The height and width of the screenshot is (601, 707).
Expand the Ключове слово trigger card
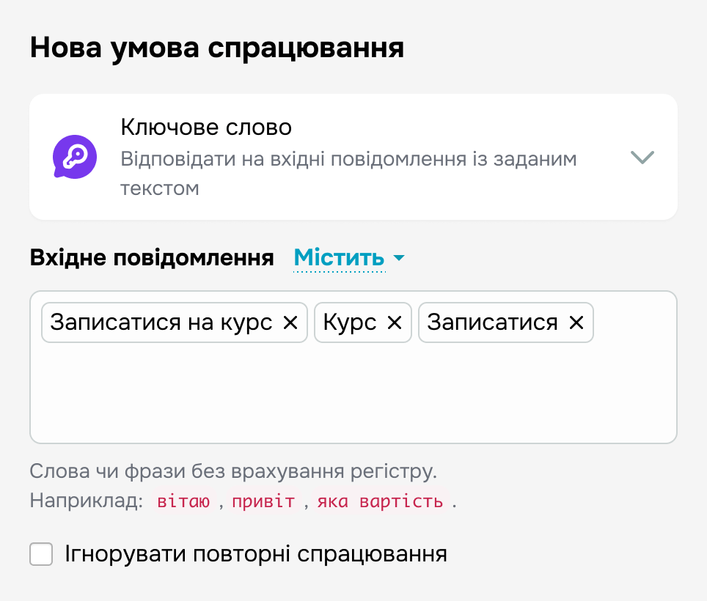click(642, 157)
